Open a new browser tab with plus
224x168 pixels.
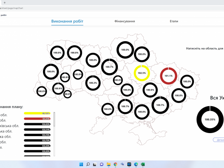pos(4,3)
